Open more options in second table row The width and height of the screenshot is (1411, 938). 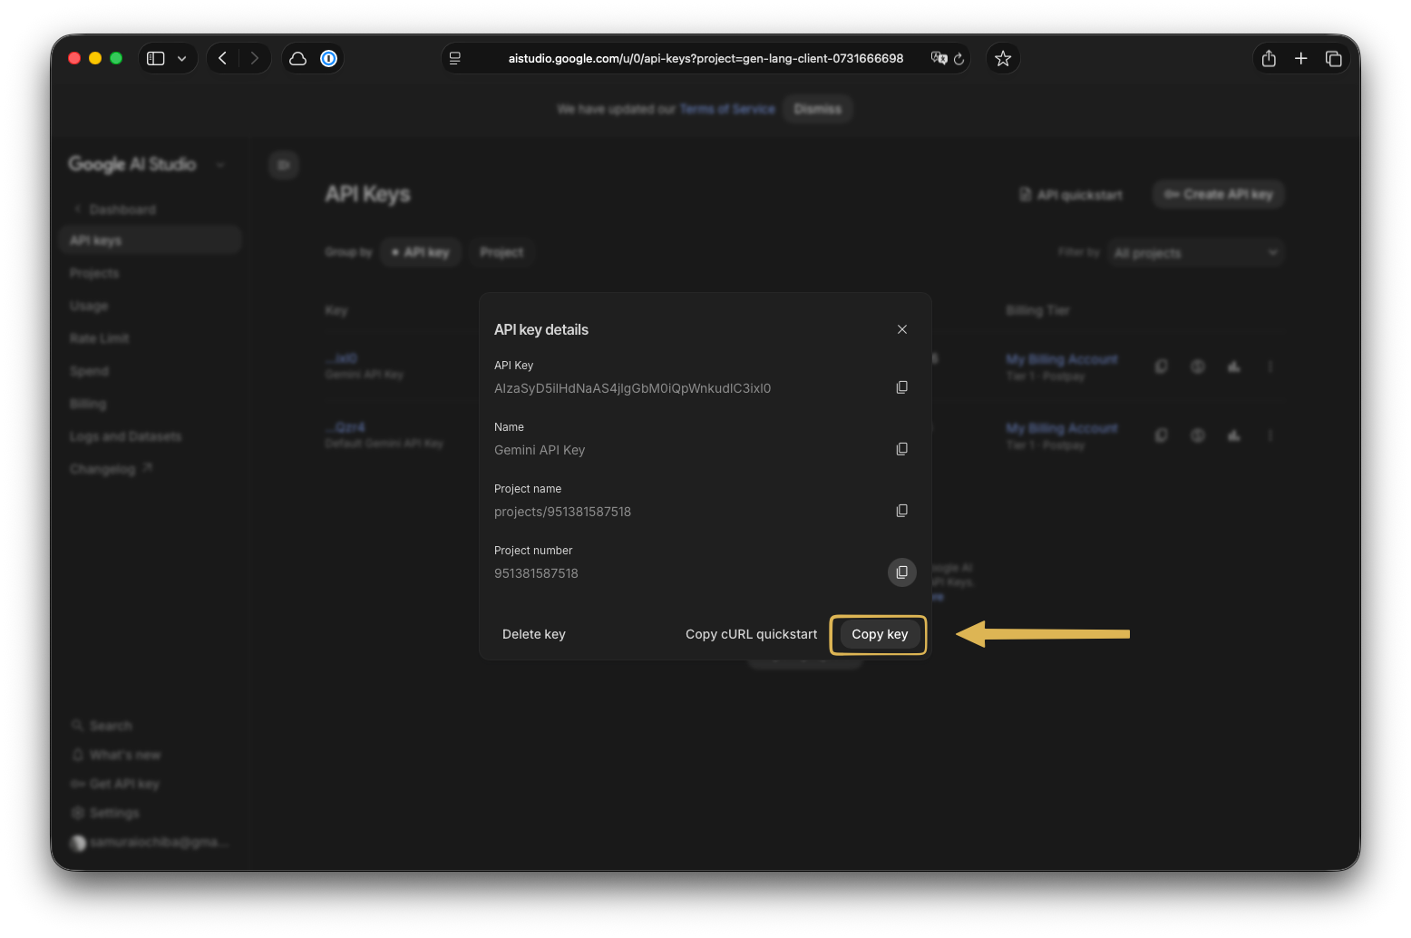[1270, 435]
